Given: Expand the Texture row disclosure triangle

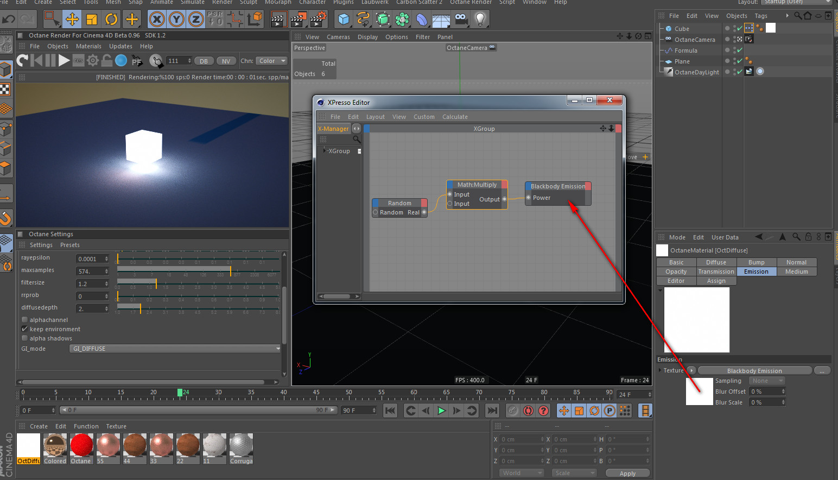Looking at the screenshot, I should (x=660, y=370).
